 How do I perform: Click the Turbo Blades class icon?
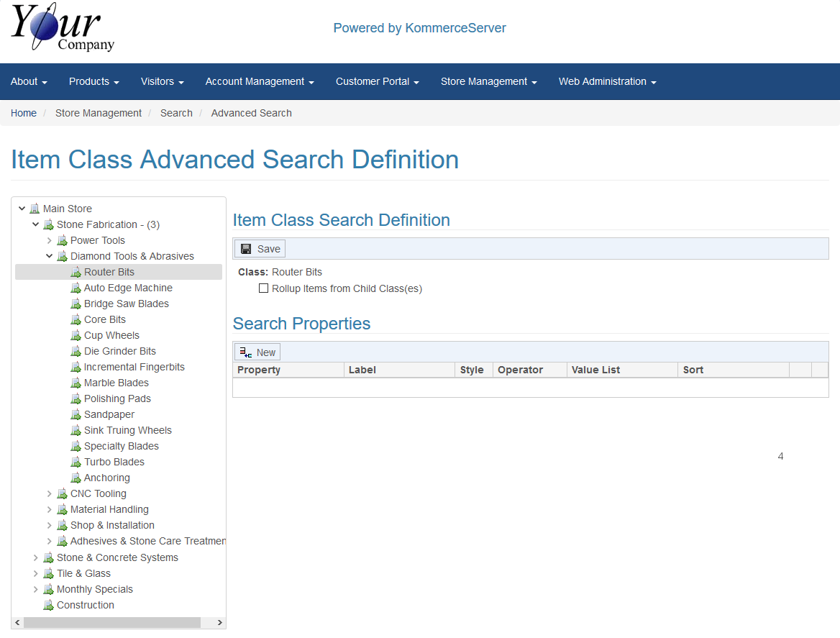(76, 462)
